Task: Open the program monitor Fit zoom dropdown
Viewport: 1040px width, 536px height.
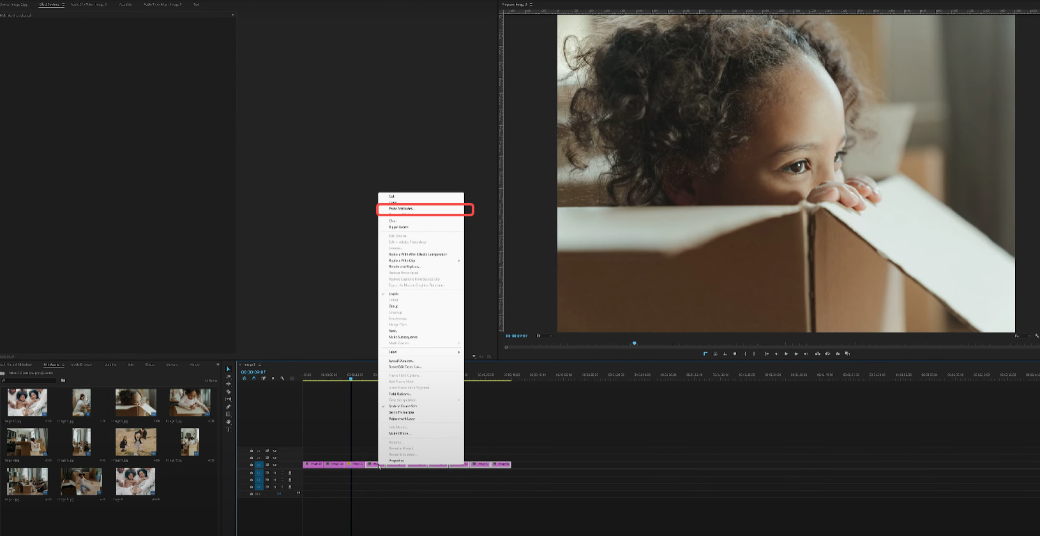Action: [x=544, y=336]
